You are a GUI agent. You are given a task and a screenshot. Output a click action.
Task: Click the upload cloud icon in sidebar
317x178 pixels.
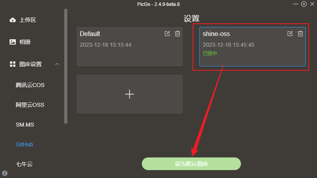[x=13, y=20]
